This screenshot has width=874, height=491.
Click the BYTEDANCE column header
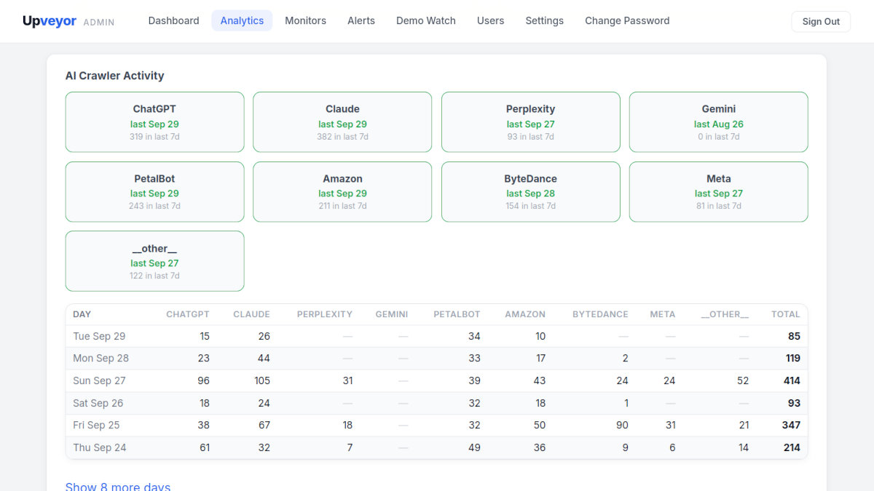tap(600, 314)
